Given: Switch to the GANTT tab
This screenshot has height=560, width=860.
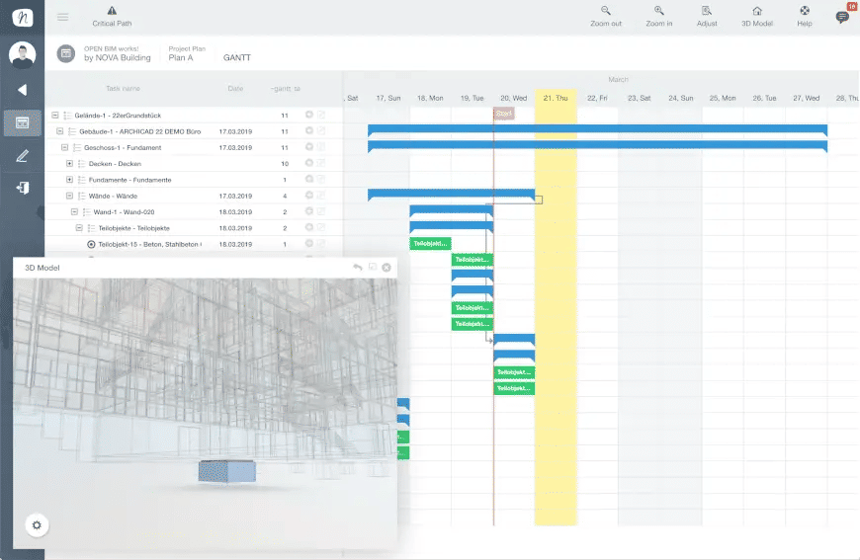Looking at the screenshot, I should coord(237,57).
